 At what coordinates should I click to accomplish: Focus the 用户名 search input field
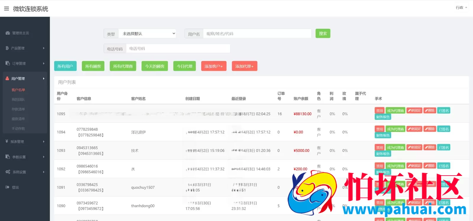[257, 34]
